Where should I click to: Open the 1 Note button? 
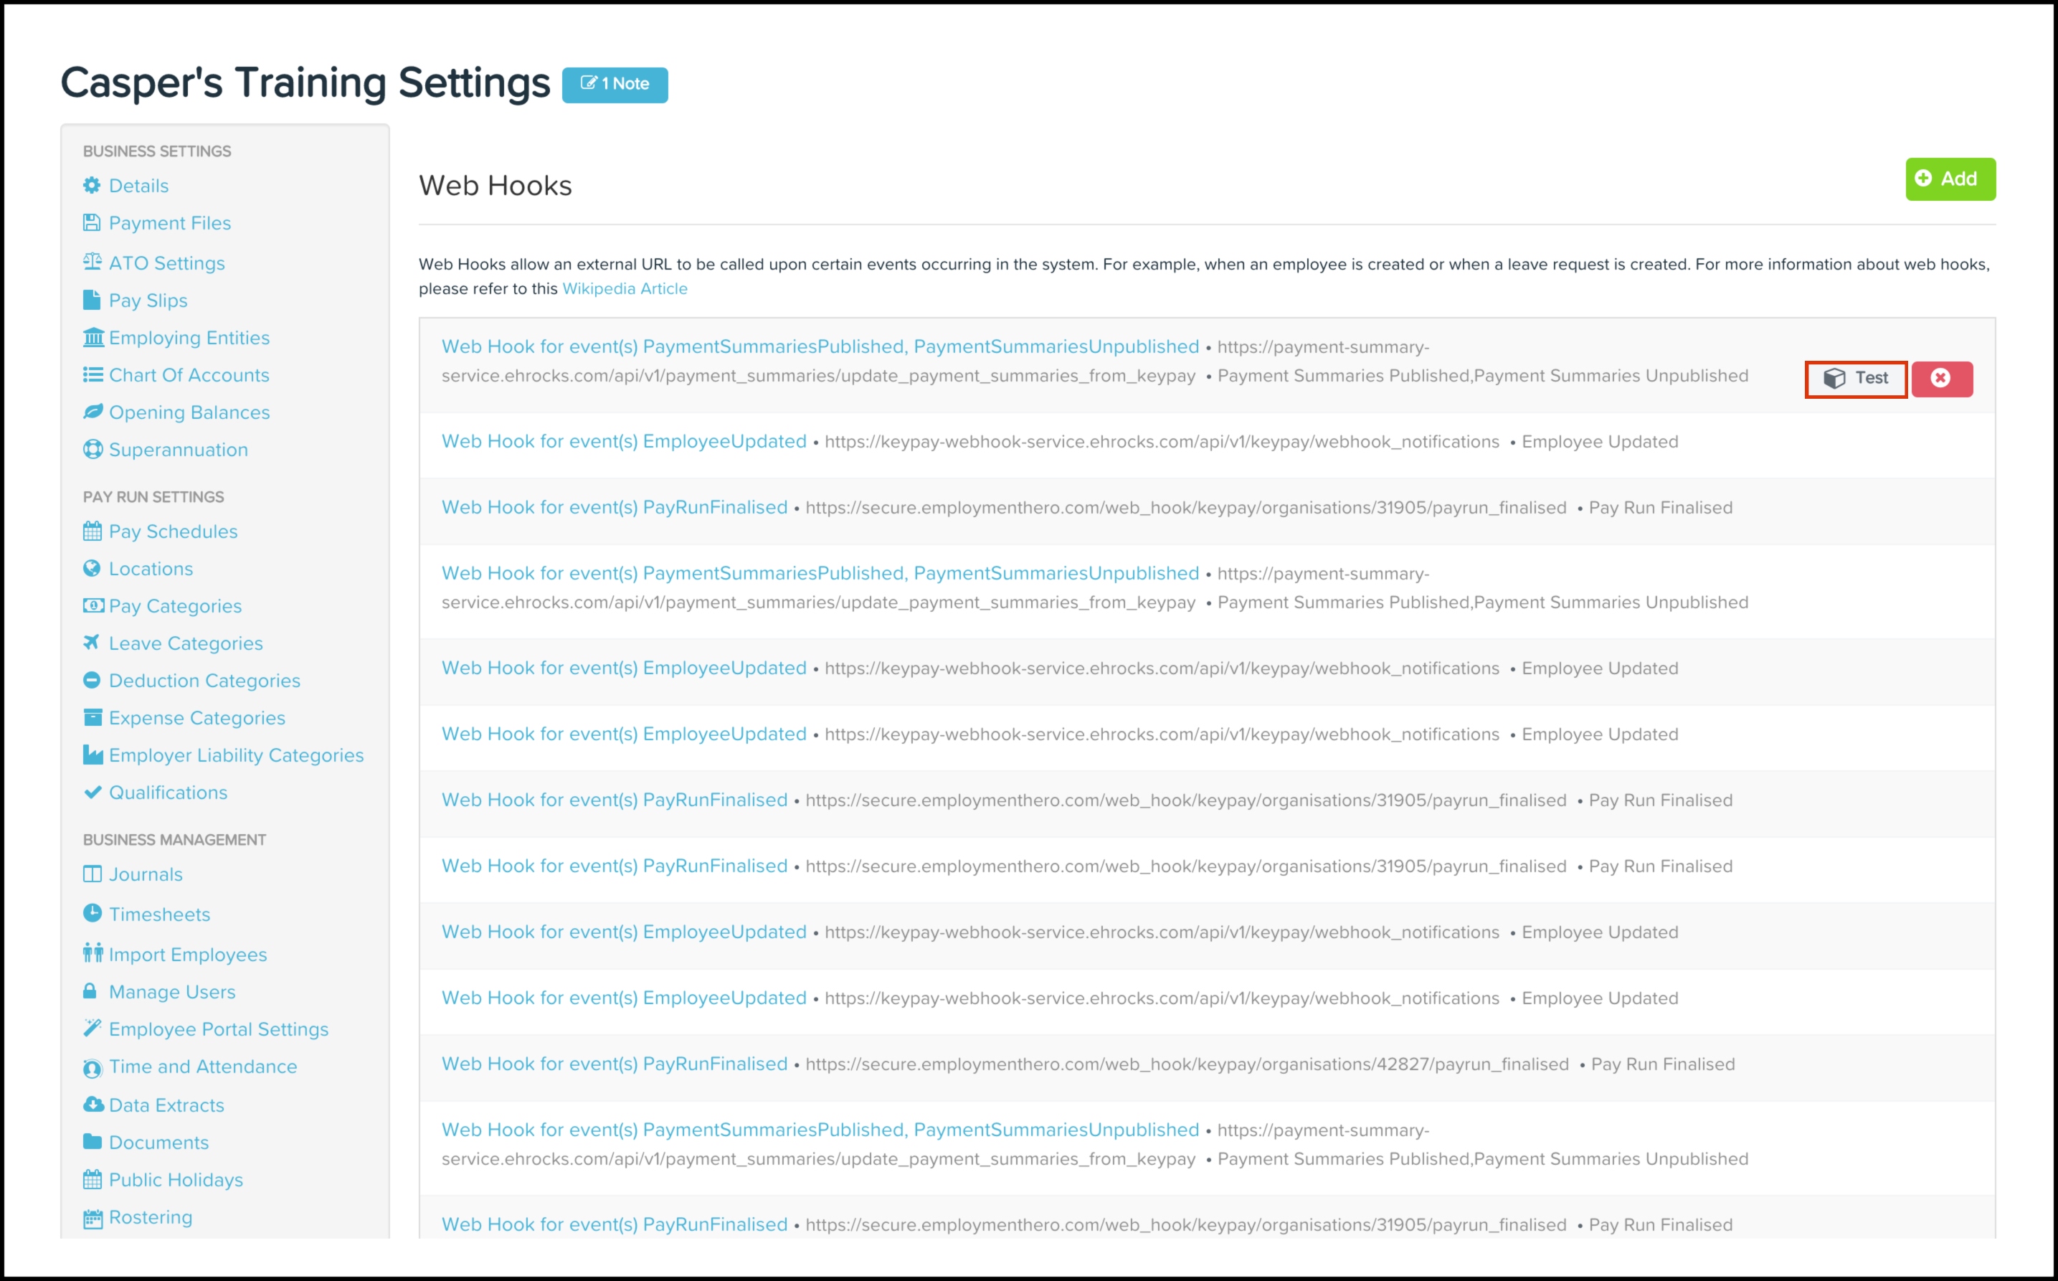(x=616, y=84)
